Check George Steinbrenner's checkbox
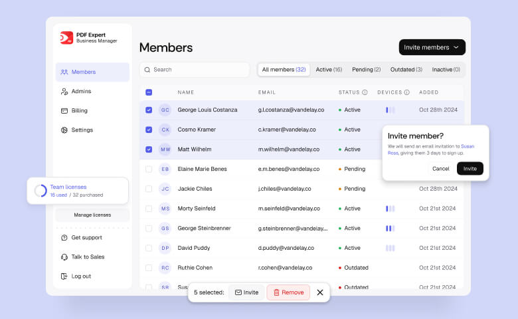The image size is (518, 319). pyautogui.click(x=149, y=229)
